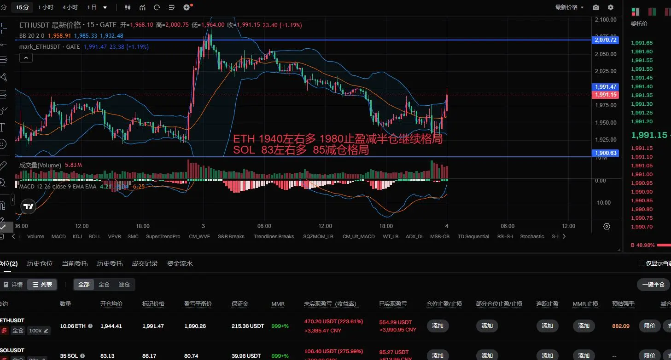Screen dimensions: 671x360
Task: Add 追踪止盈 for ETHUSDT row
Action: (548, 326)
